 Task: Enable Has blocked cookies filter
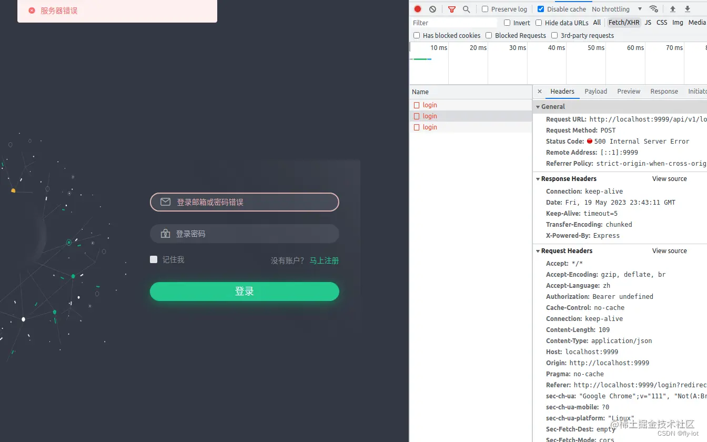click(x=417, y=35)
